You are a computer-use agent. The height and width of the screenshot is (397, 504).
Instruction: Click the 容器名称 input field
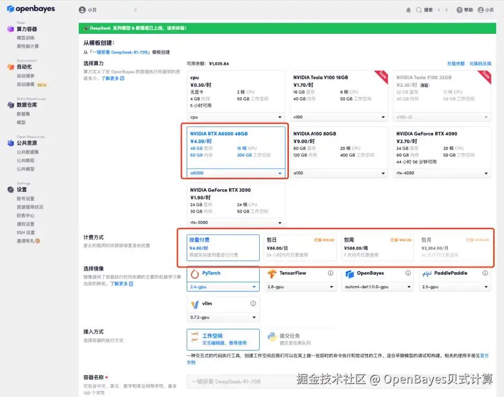(339, 382)
